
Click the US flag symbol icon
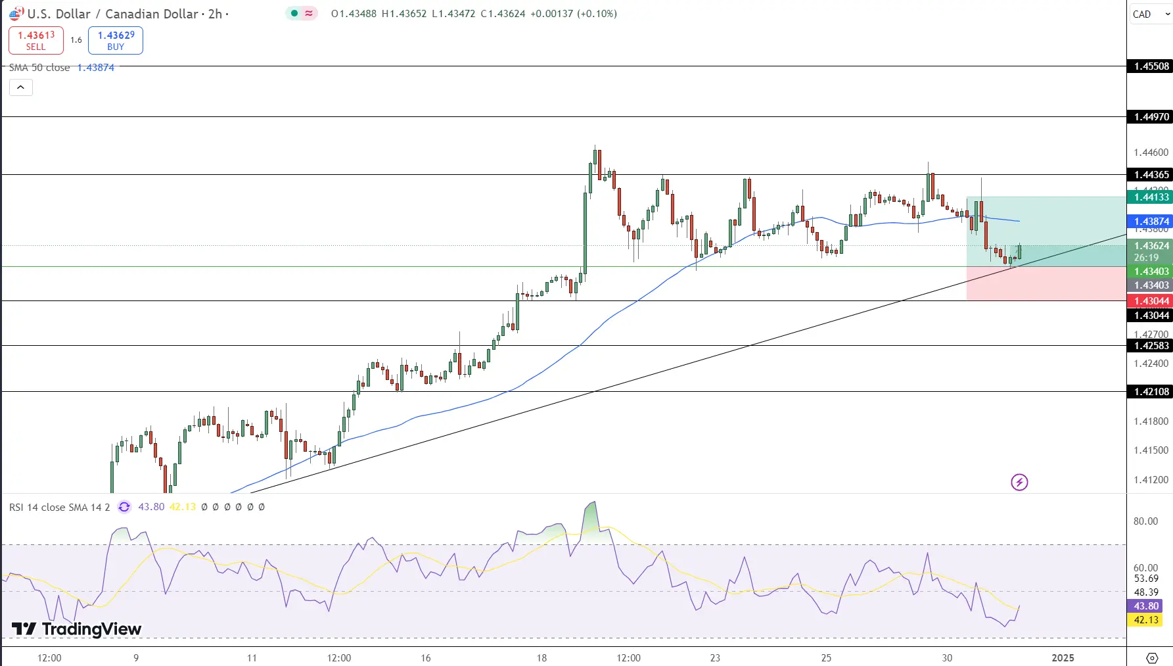tap(16, 14)
